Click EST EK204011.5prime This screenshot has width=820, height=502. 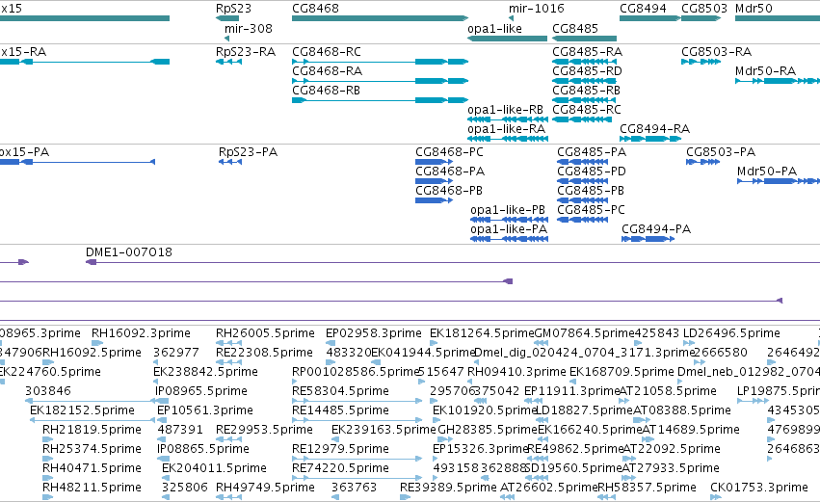click(x=215, y=469)
